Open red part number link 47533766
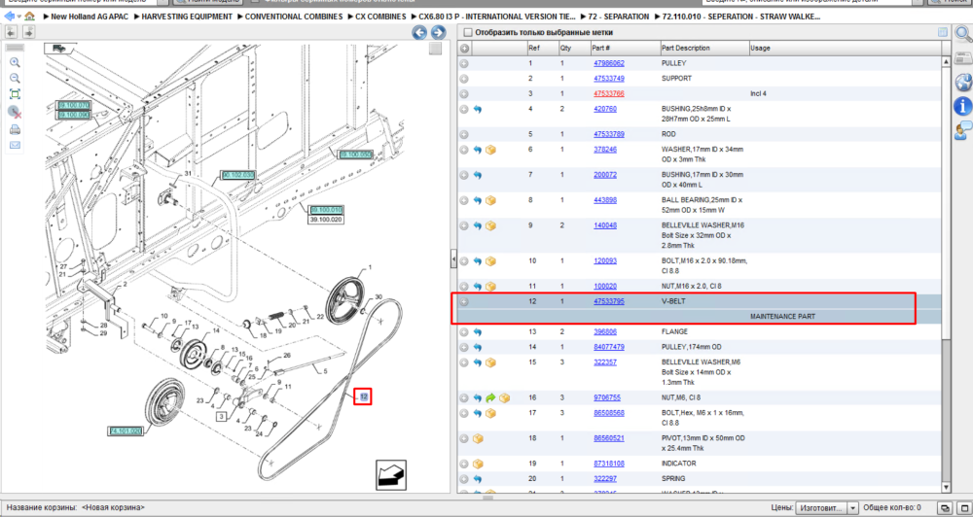Viewport: 973px width, 517px height. pos(609,93)
